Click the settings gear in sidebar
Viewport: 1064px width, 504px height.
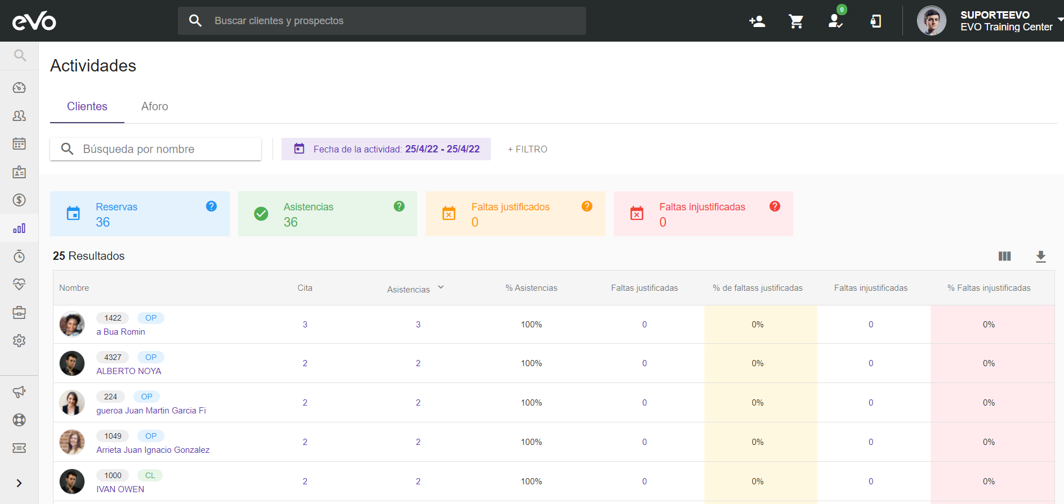(x=19, y=341)
